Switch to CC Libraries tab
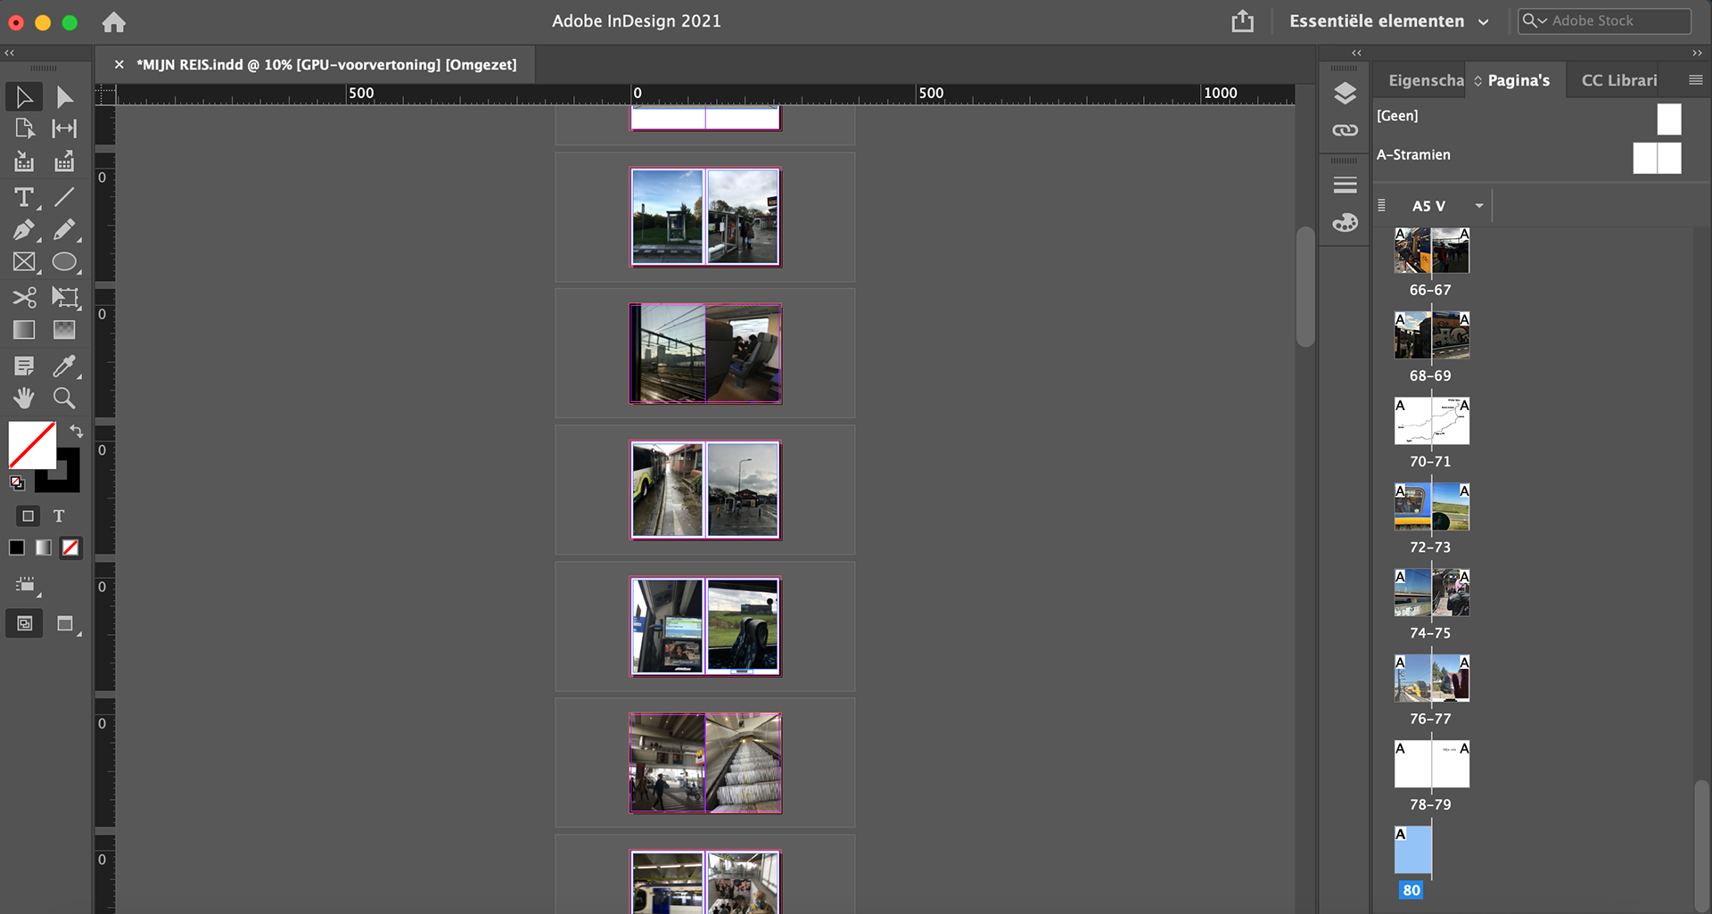1712x914 pixels. point(1619,80)
